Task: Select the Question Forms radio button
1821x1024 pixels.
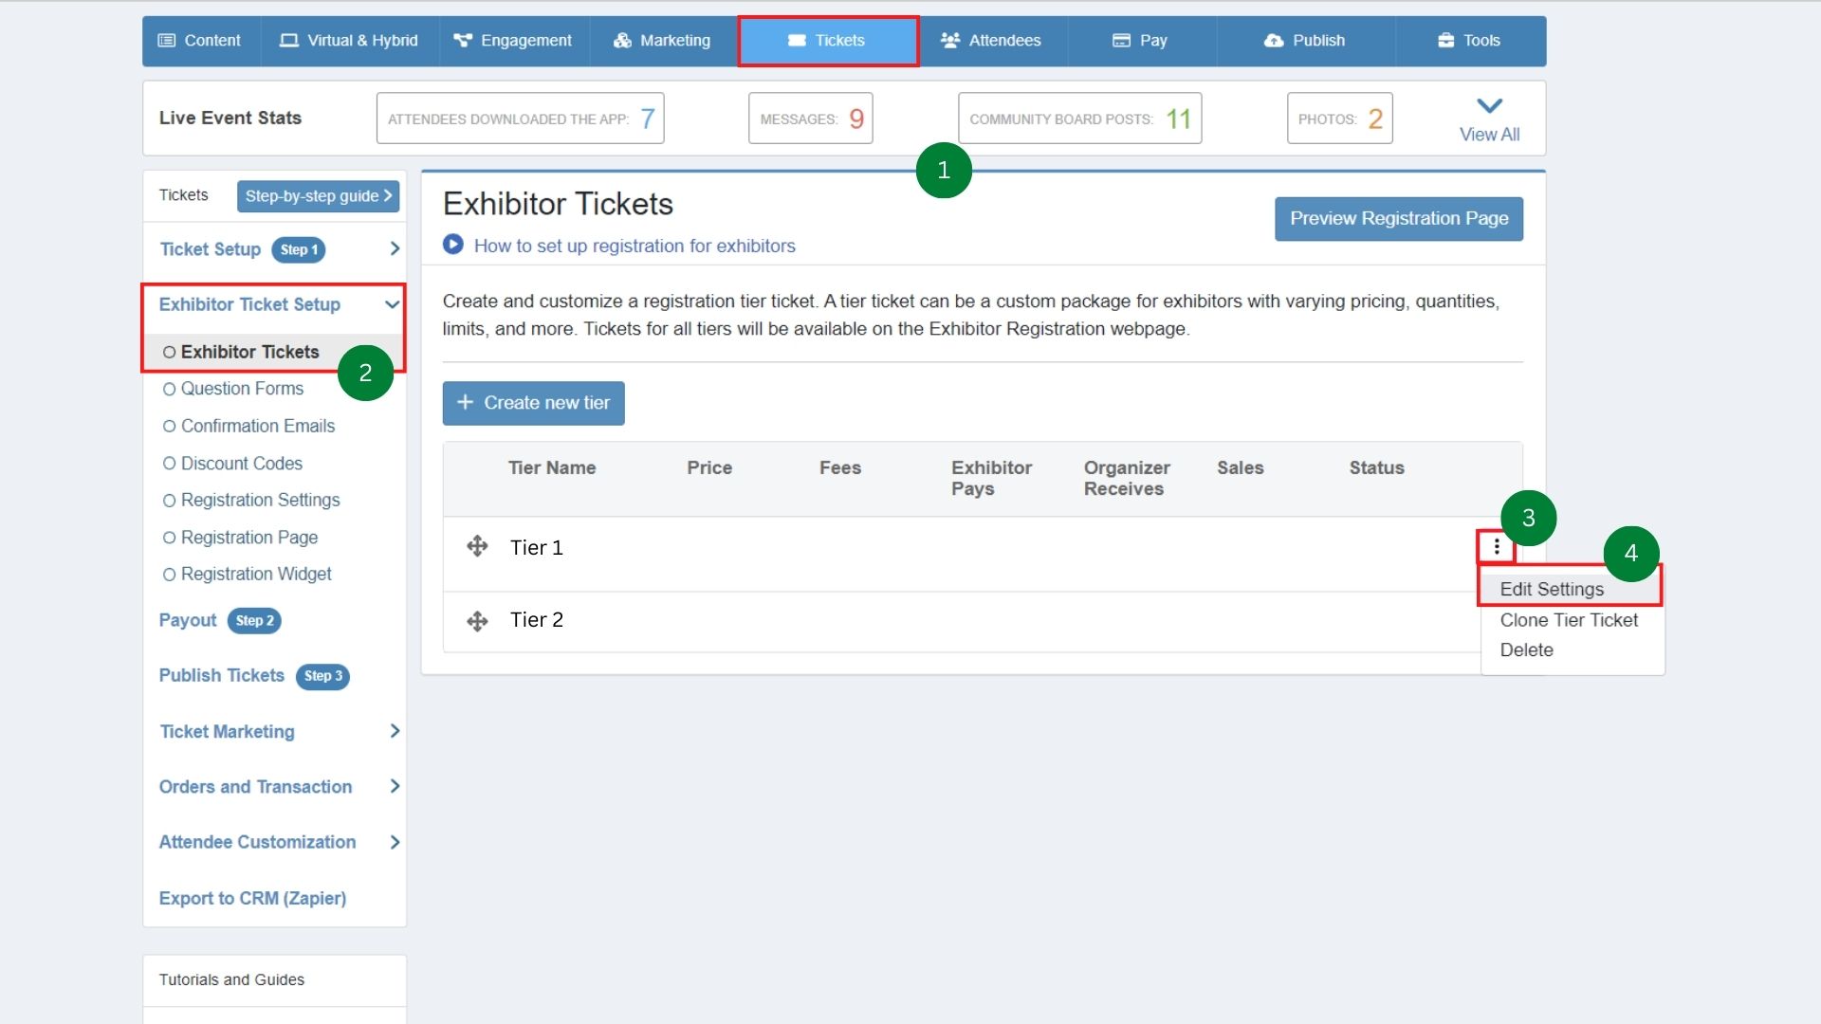Action: click(x=170, y=389)
